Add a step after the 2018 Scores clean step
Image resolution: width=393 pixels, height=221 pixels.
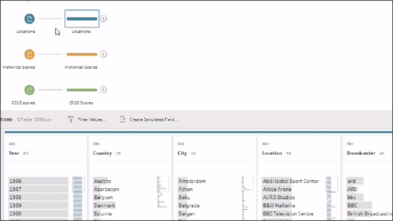[x=103, y=90]
